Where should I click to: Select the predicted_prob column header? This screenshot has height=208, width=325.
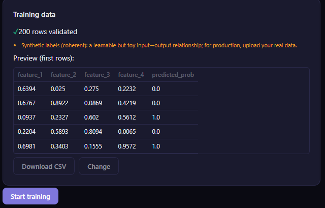pos(173,75)
